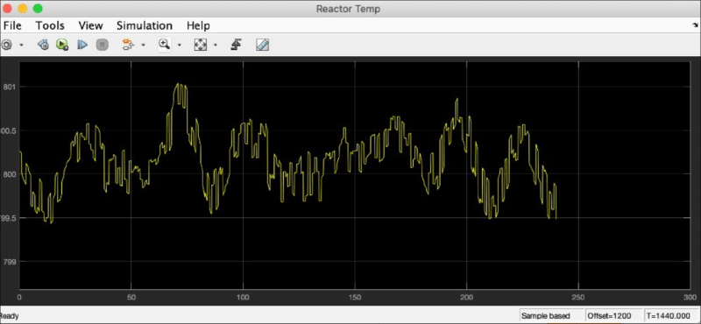Close the Reactor Temp window
This screenshot has width=701, height=324.
[7, 9]
